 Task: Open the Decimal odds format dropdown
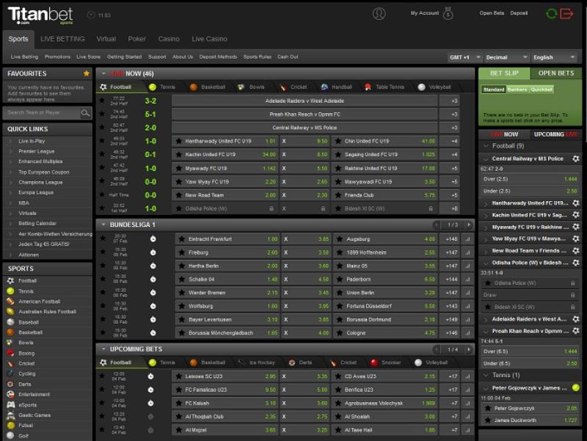(506, 57)
